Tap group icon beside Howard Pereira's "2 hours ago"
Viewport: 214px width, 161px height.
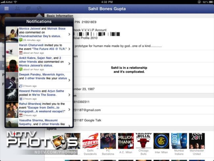tap(21, 99)
